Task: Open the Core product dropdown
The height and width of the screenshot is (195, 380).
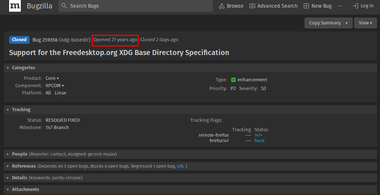Action: (x=52, y=78)
